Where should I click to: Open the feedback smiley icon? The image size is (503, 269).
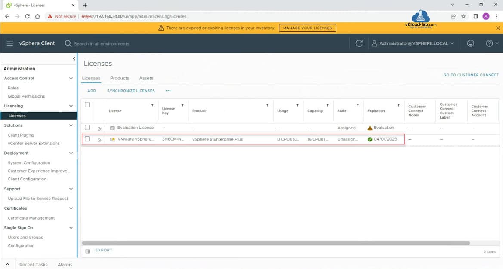click(x=470, y=43)
